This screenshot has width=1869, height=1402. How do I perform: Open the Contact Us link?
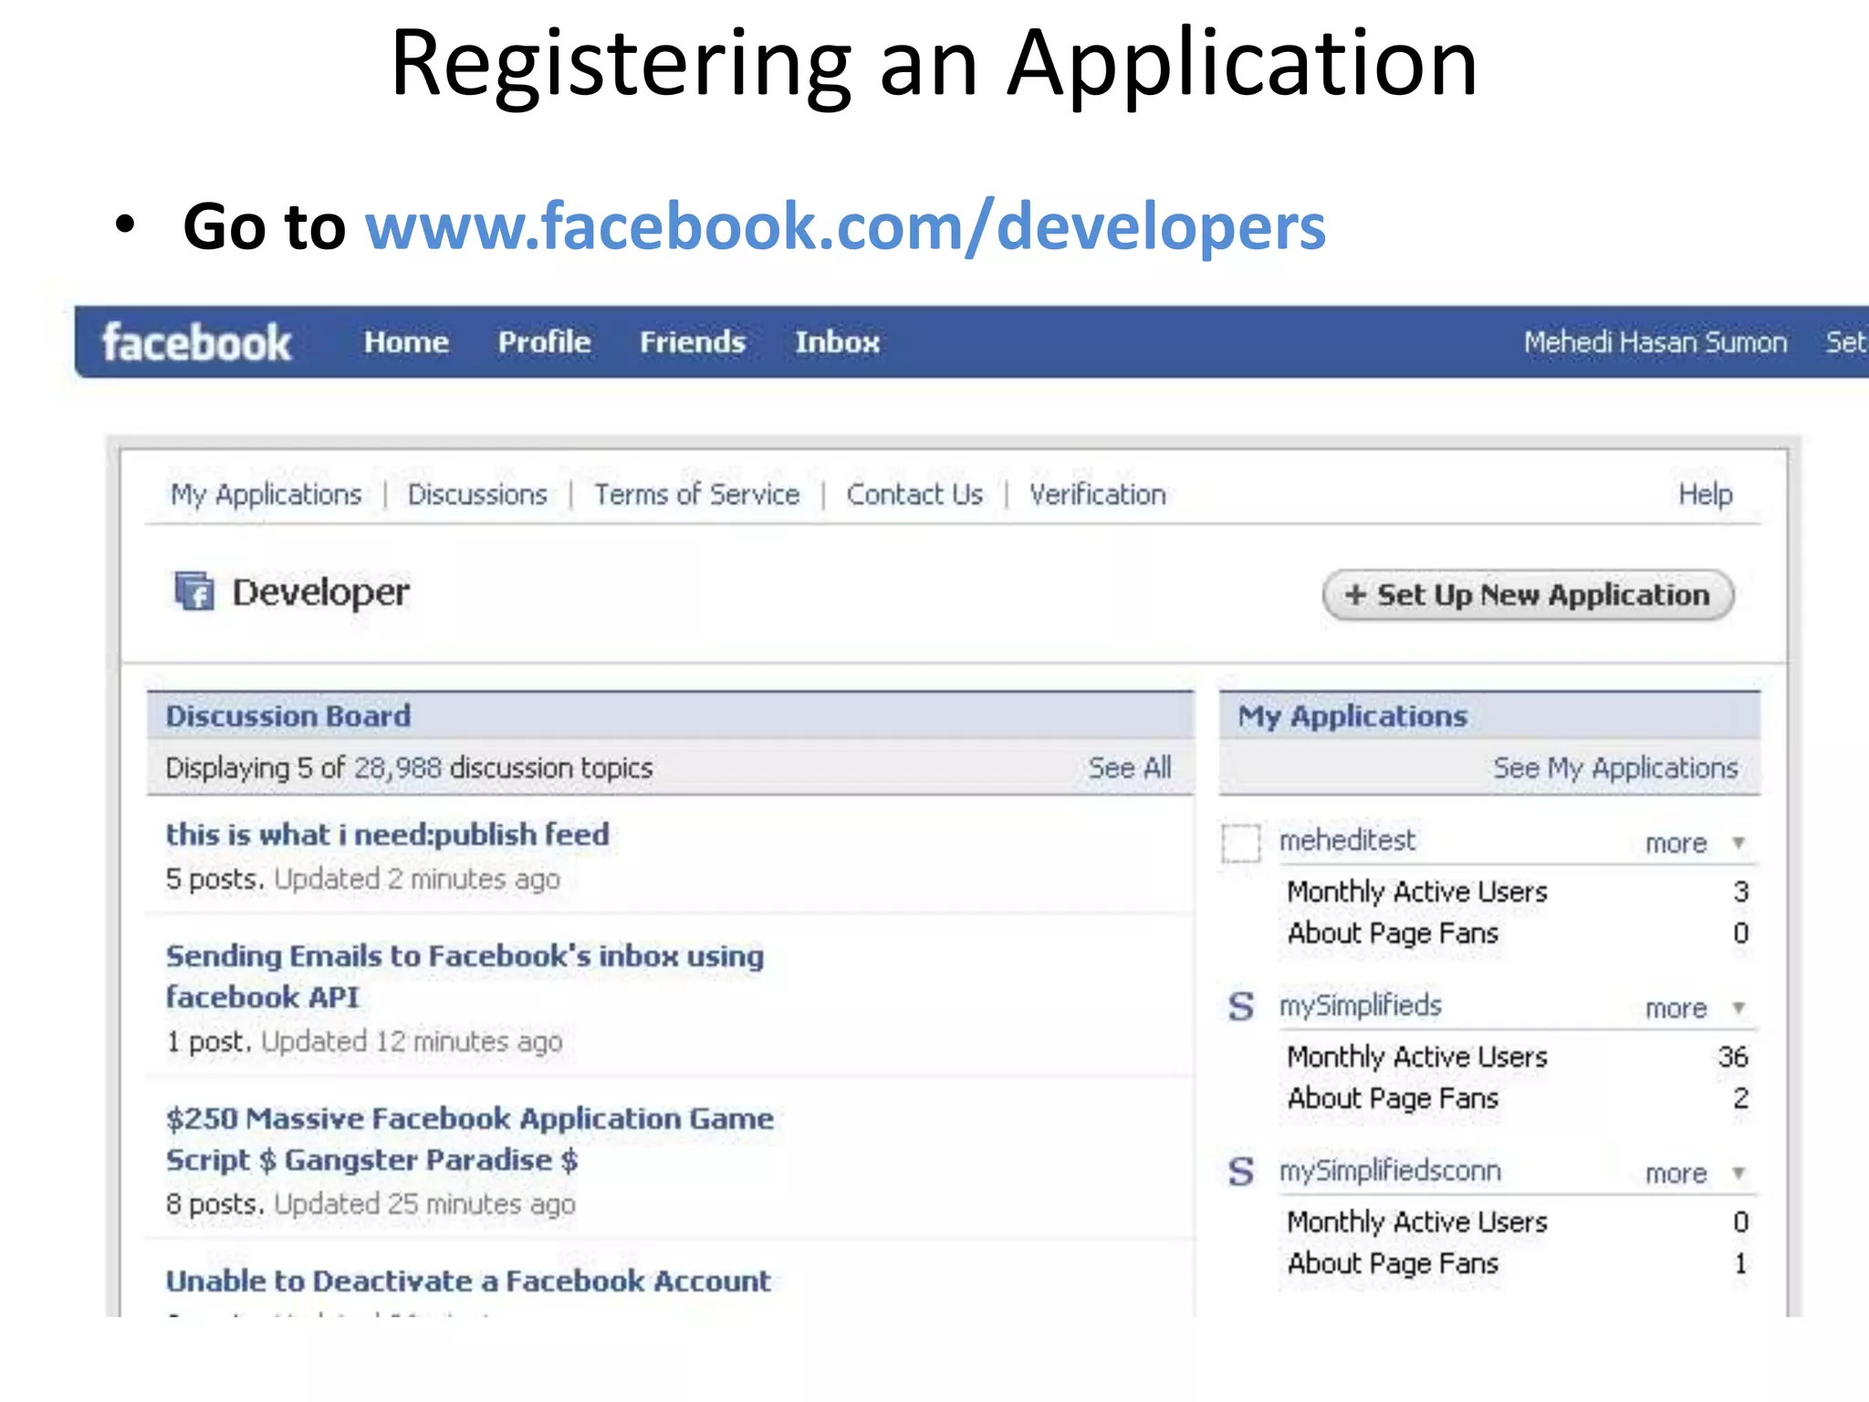click(x=914, y=495)
